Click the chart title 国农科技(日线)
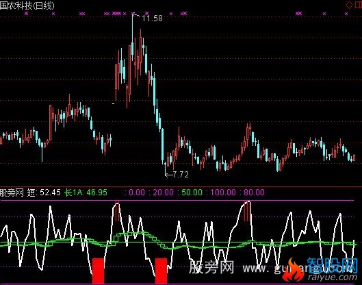 [27, 5]
